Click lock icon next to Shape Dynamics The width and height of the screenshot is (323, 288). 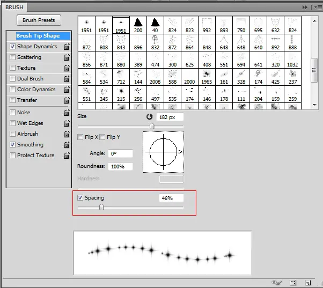67,47
